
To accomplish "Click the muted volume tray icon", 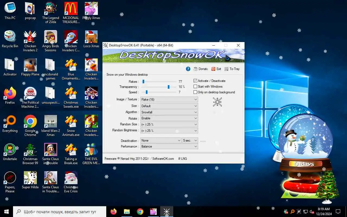I will tap(312, 212).
